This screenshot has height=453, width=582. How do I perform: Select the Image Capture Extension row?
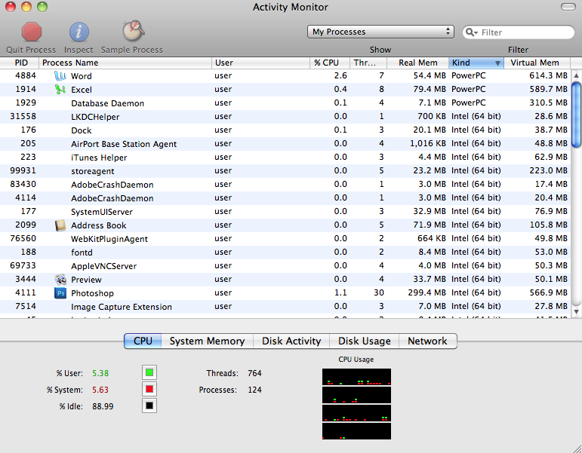pyautogui.click(x=285, y=307)
